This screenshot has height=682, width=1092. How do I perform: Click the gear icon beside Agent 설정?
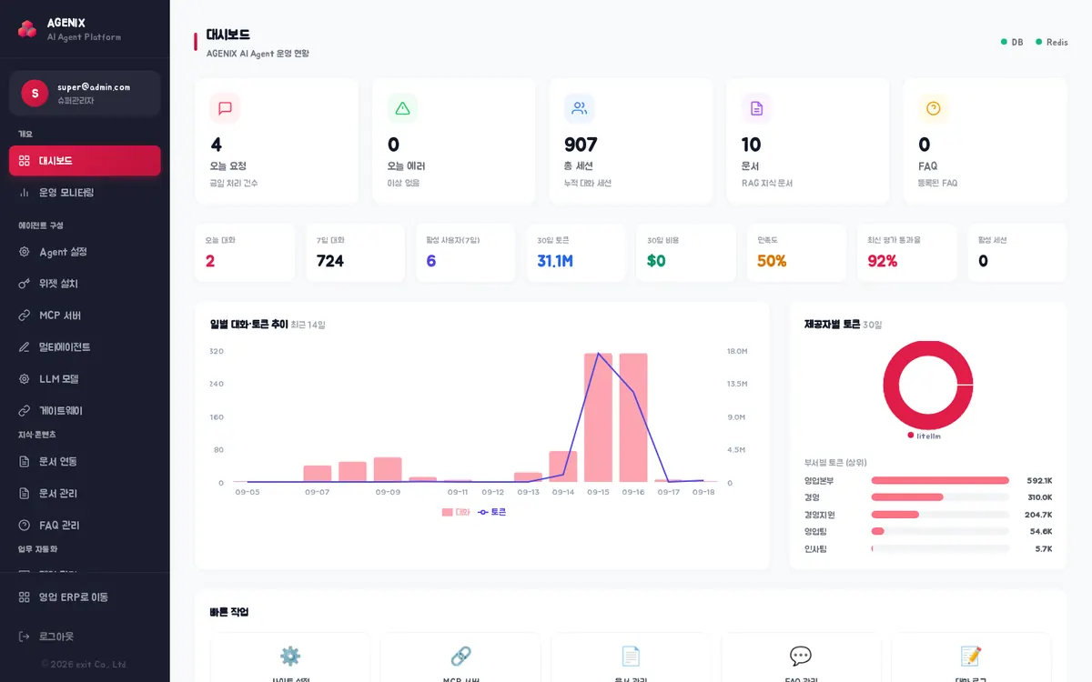pyautogui.click(x=25, y=252)
